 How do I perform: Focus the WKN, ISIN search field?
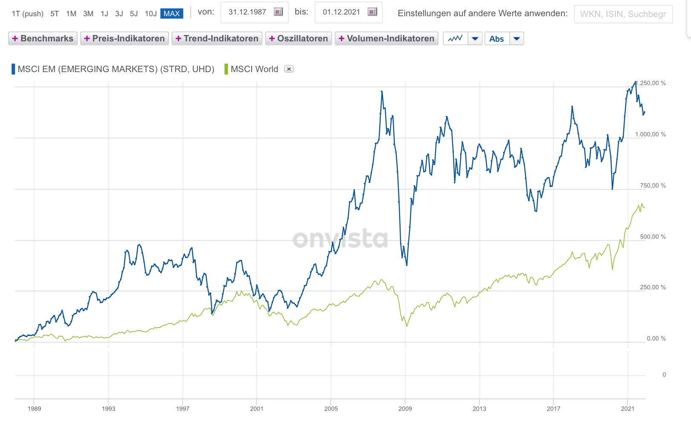point(623,14)
